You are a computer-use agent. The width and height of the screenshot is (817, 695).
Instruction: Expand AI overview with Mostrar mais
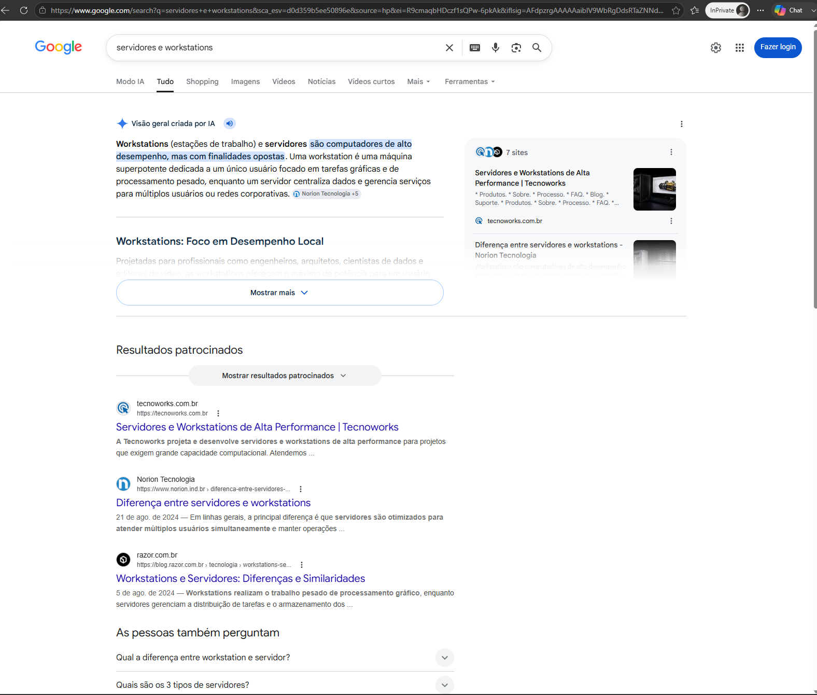(280, 293)
